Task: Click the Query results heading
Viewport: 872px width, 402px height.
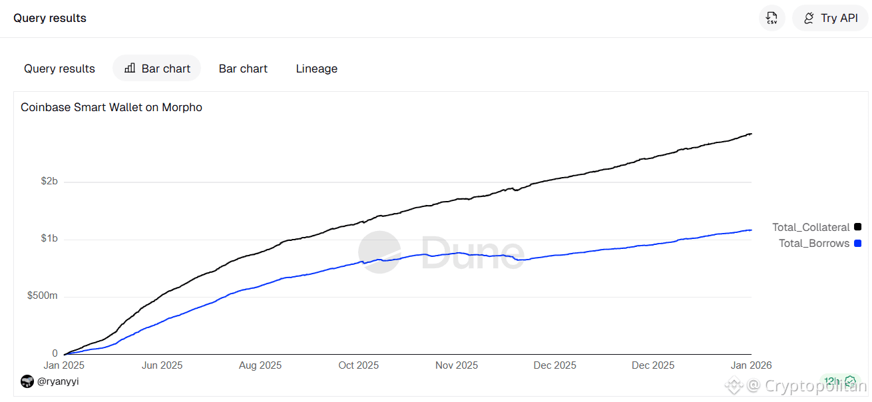Action: pos(50,18)
